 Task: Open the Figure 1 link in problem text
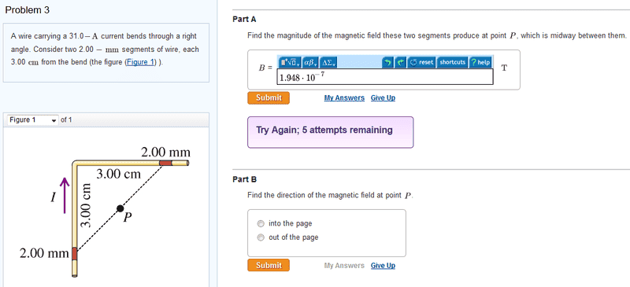point(141,63)
